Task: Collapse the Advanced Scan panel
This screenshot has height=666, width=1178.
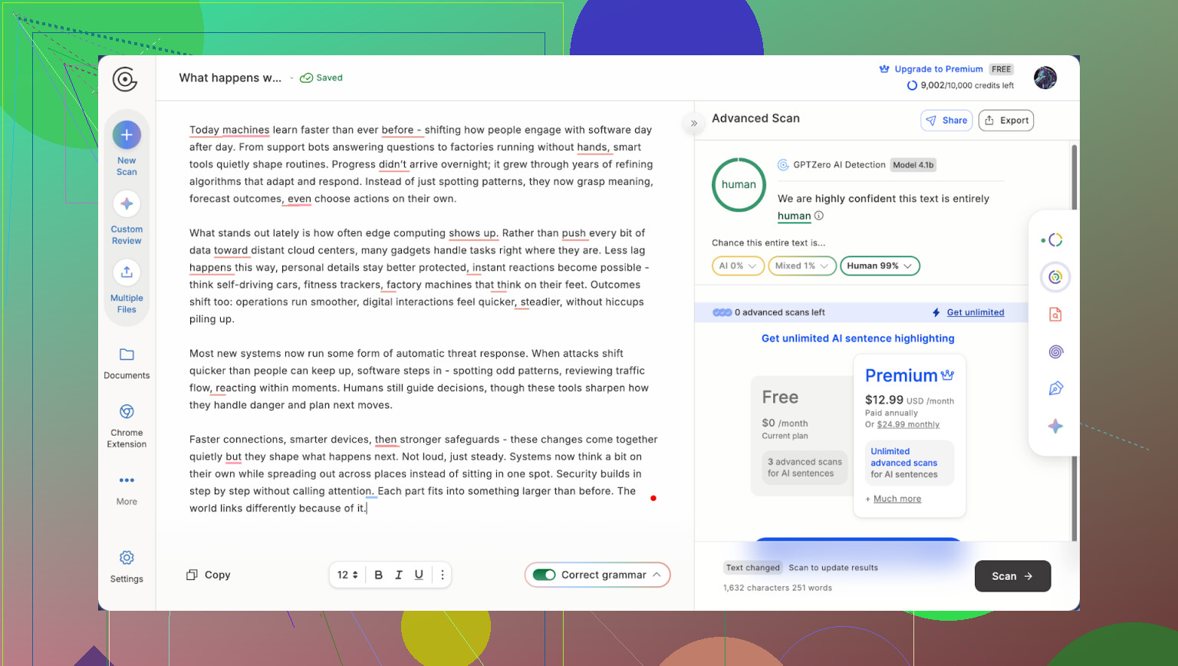Action: [693, 123]
